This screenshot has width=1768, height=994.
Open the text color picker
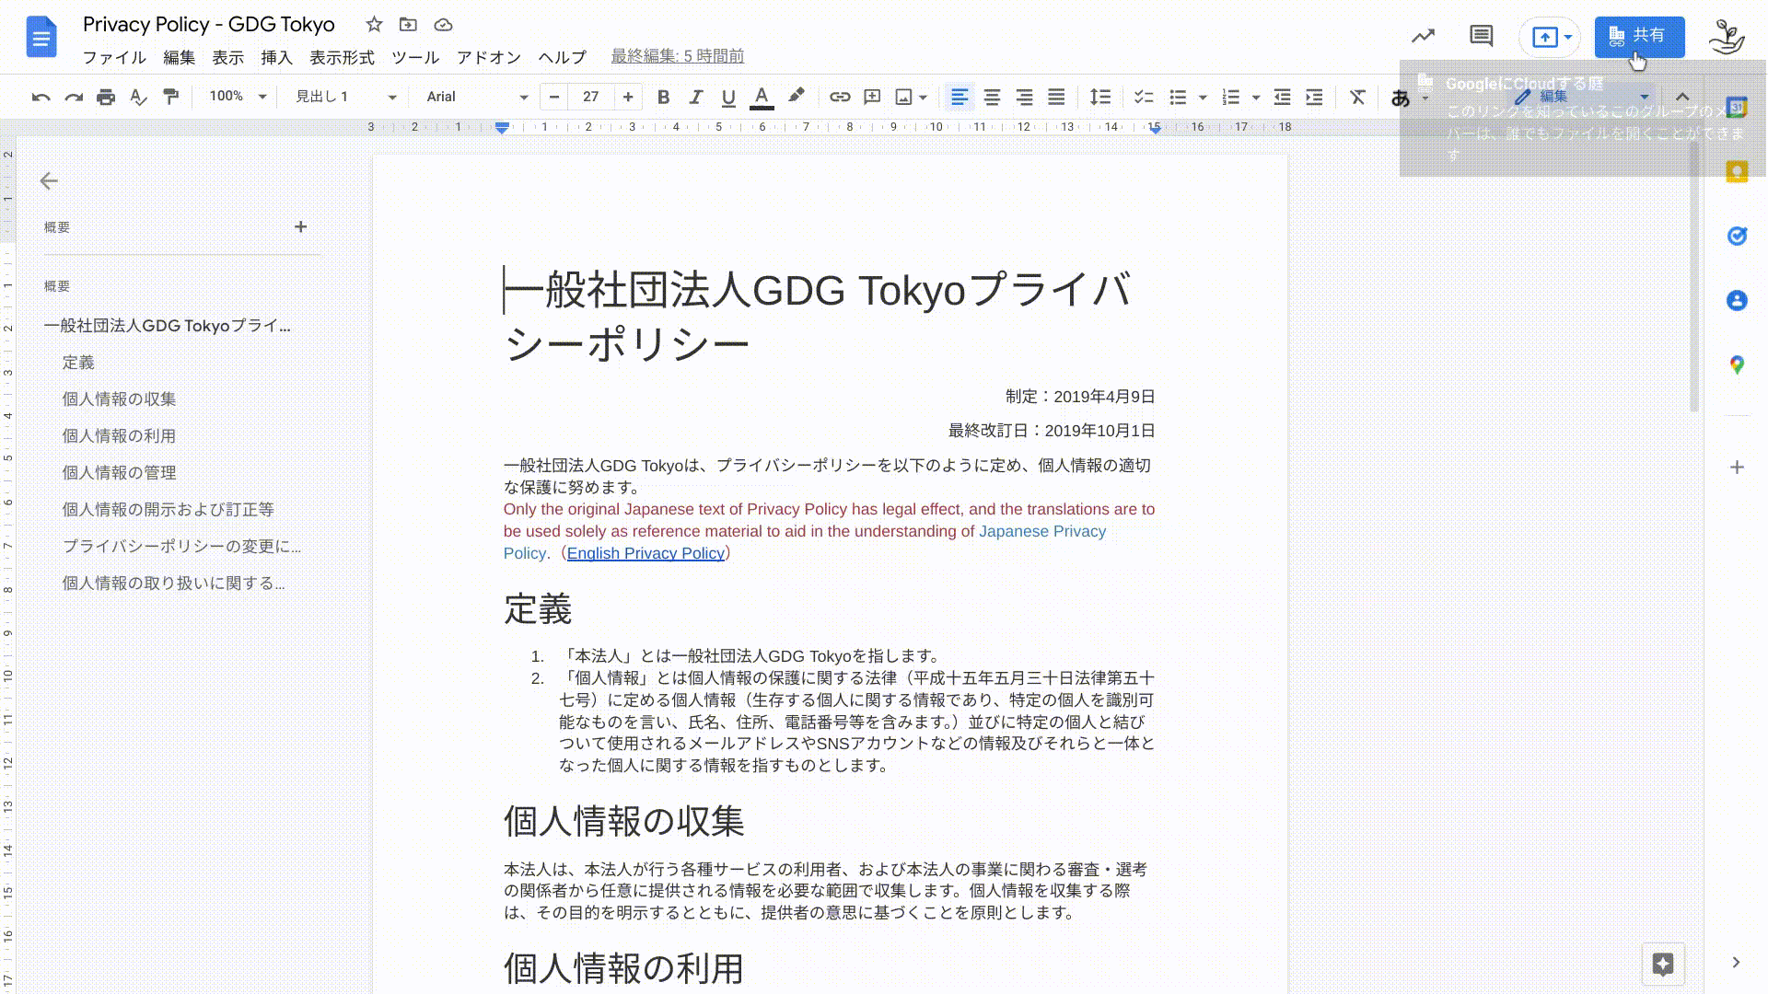point(761,97)
